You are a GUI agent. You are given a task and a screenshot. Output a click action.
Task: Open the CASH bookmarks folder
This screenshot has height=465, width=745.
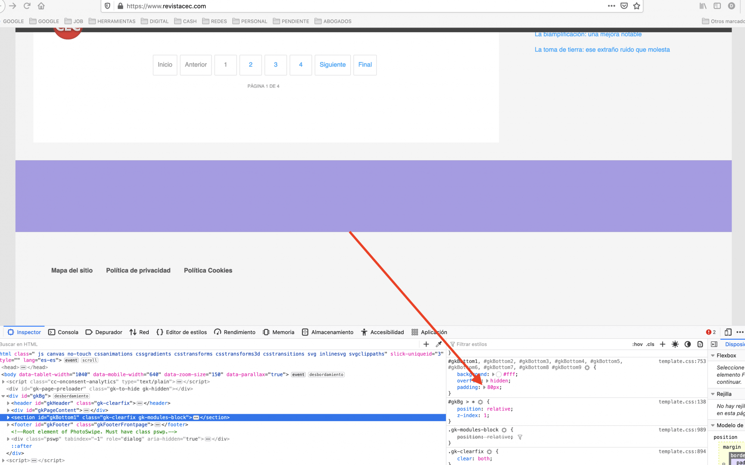pos(185,21)
